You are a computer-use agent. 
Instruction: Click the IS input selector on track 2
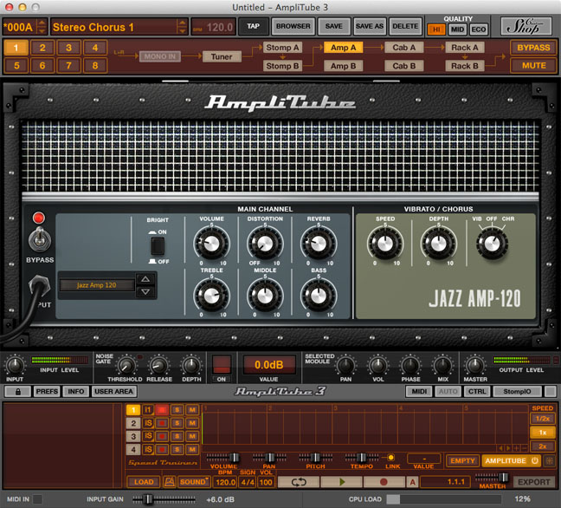coord(148,423)
